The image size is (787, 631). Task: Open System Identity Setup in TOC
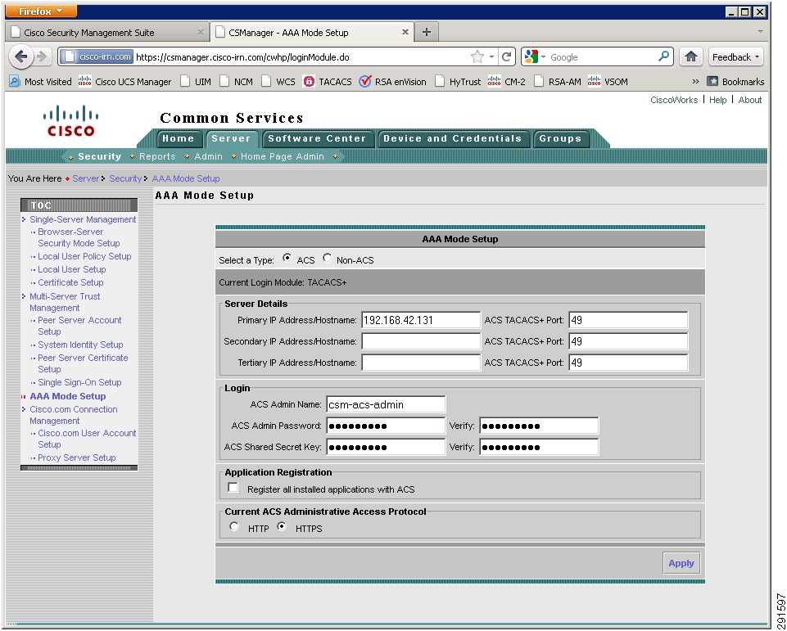click(x=80, y=345)
